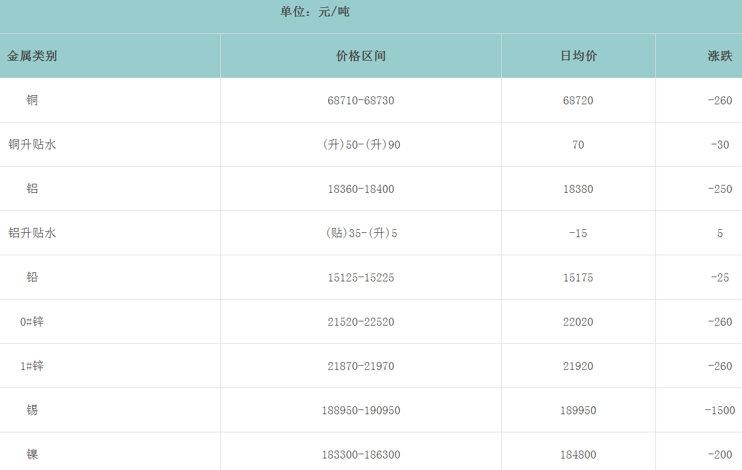Click lead daily average 15175
The width and height of the screenshot is (742, 470).
[578, 278]
